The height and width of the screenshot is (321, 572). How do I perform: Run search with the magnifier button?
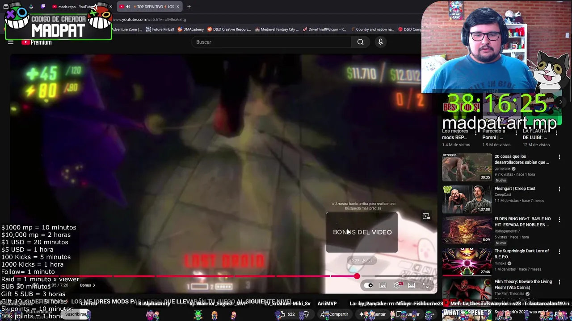pos(360,42)
